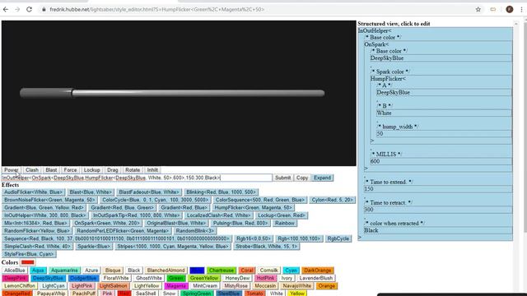Click the Rotate button
Viewport: 527px width, 296px height.
pos(133,170)
